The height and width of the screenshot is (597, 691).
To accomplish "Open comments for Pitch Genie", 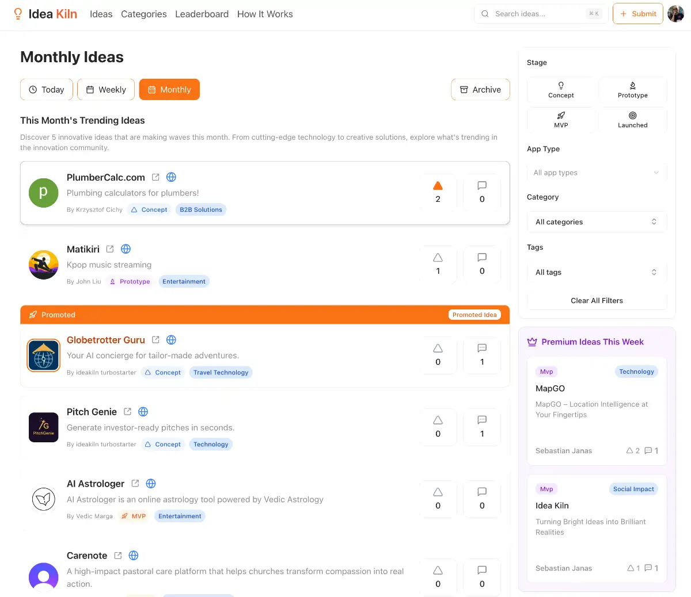I will [482, 427].
